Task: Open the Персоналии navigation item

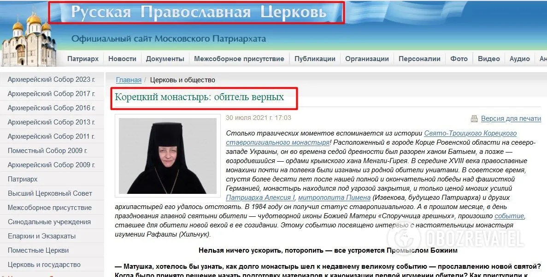Action: 419,59
